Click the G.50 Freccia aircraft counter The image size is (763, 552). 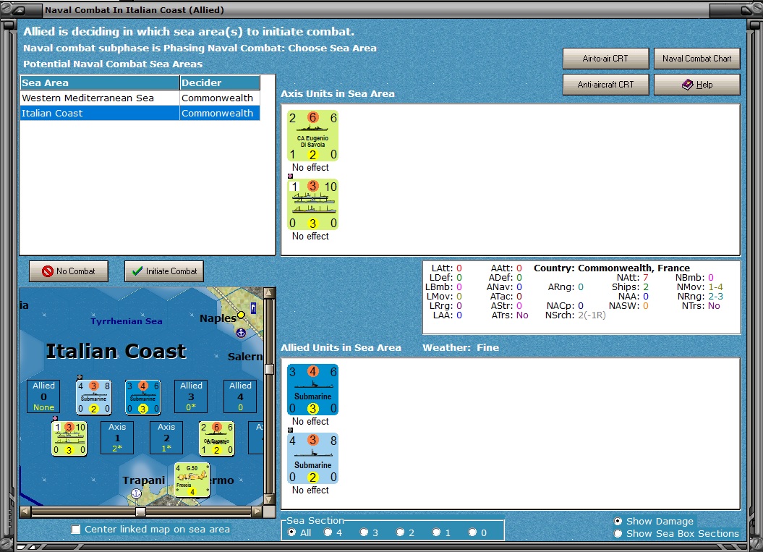[x=192, y=480]
